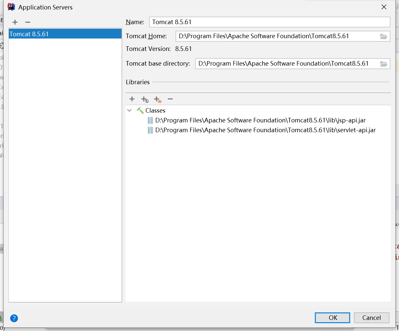The width and height of the screenshot is (399, 331).
Task: Select the servlet-api.jar library entry
Action: [265, 130]
